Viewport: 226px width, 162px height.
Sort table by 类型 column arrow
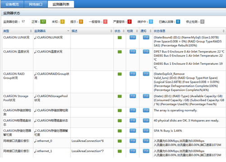(x=31, y=31)
